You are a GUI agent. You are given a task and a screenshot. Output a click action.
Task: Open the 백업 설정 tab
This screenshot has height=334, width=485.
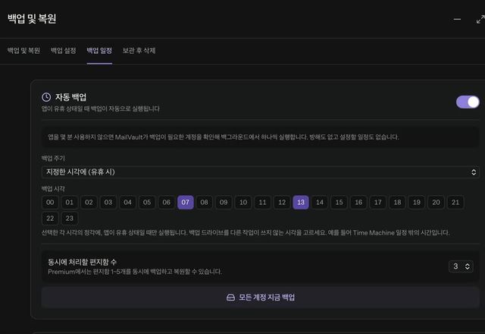coord(64,51)
